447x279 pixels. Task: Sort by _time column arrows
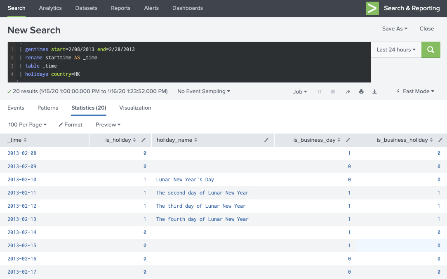coord(25,140)
